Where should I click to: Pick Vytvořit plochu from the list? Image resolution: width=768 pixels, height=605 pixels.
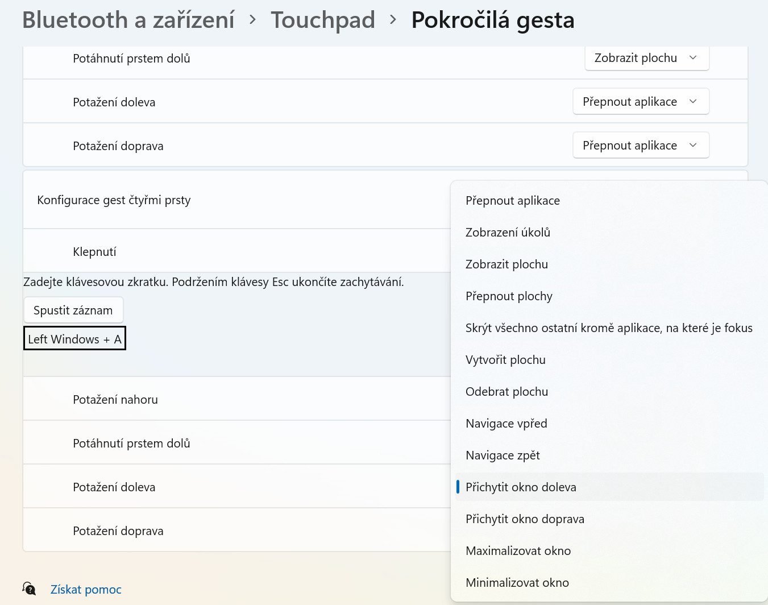609,359
